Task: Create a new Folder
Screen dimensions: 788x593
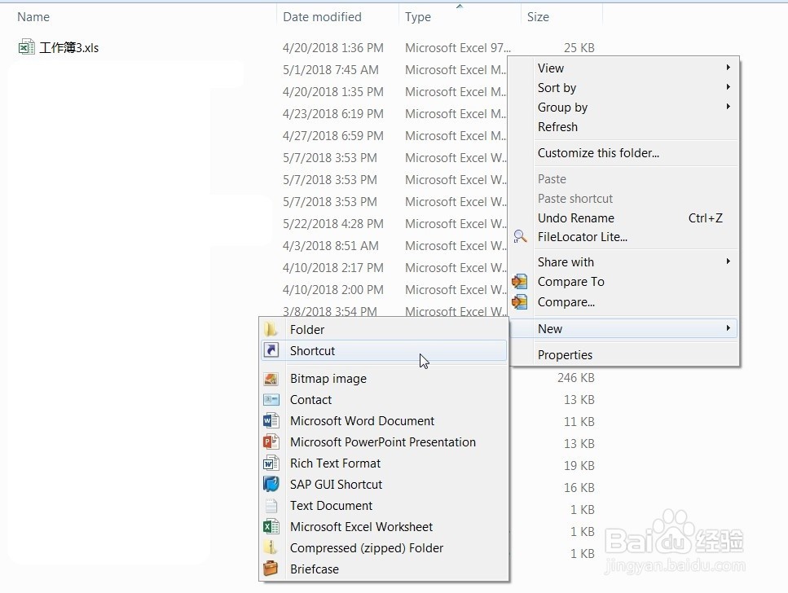Action: coord(384,330)
